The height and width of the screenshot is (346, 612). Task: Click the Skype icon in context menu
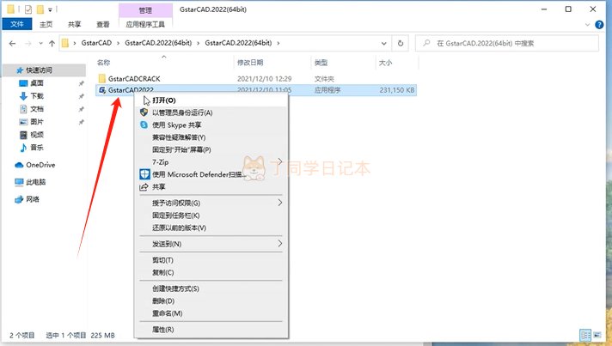tap(144, 124)
